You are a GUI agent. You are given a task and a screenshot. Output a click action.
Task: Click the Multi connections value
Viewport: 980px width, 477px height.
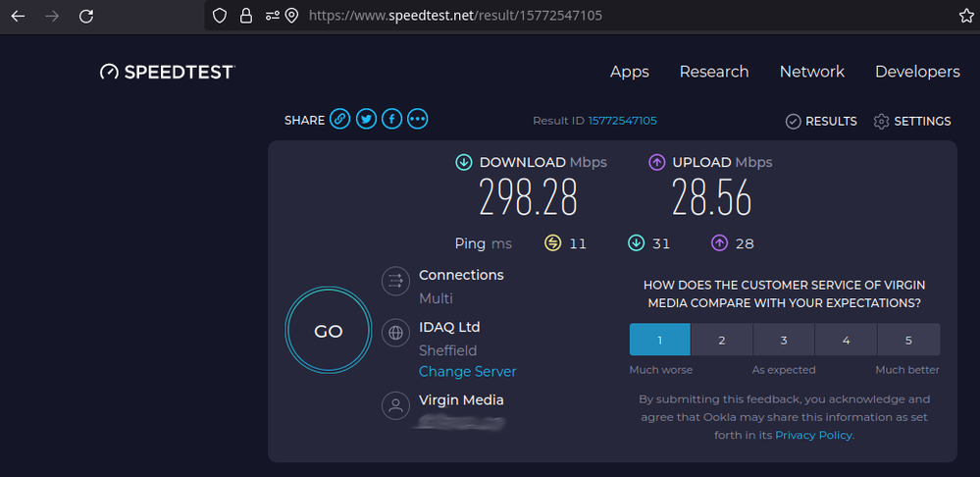[x=436, y=298]
